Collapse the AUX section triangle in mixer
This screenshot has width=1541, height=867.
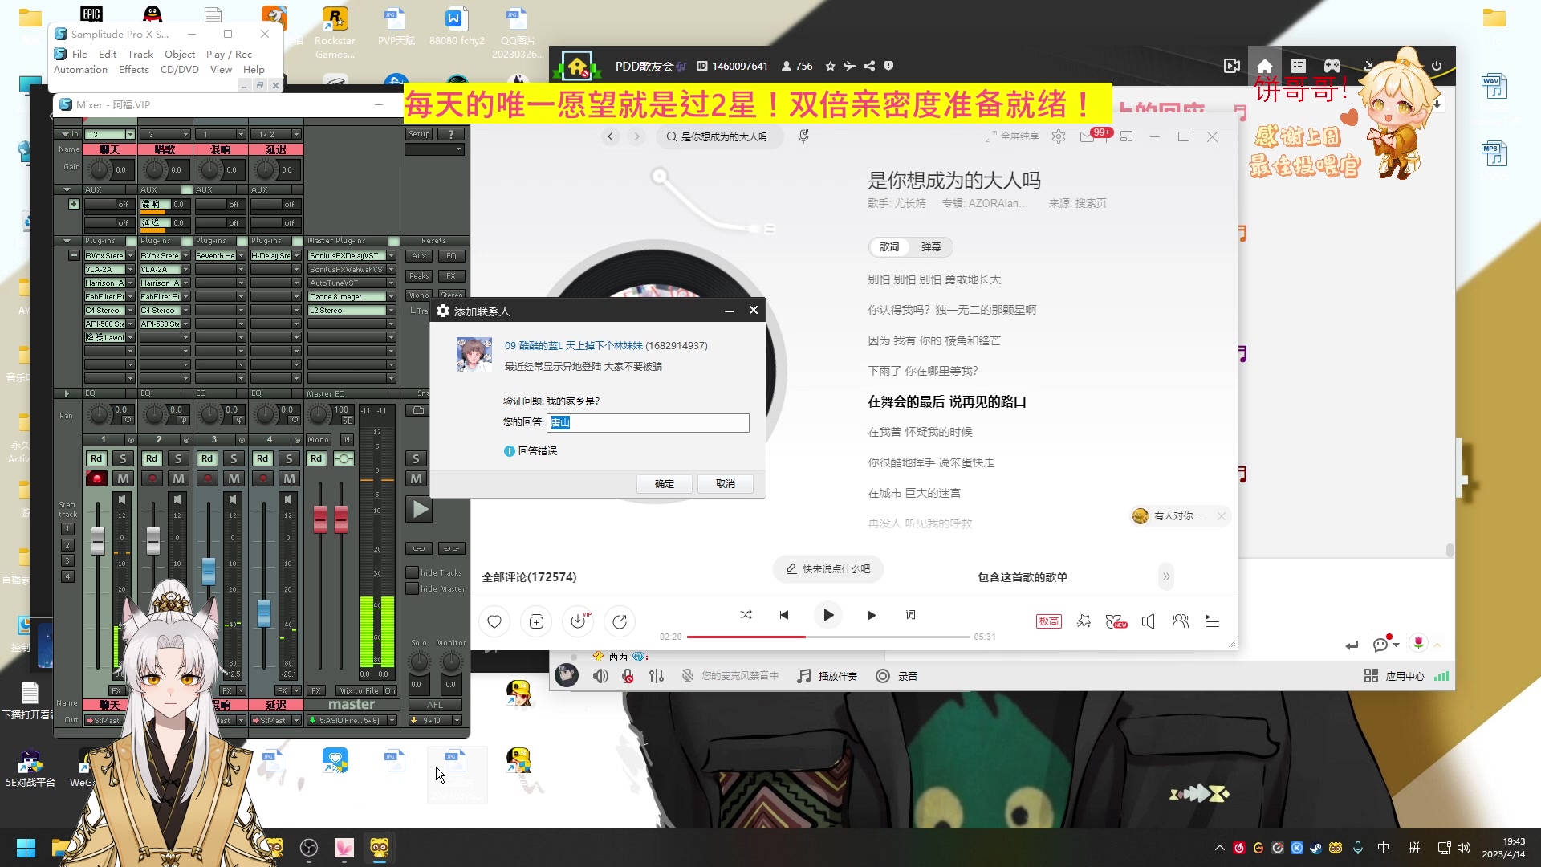click(x=67, y=189)
